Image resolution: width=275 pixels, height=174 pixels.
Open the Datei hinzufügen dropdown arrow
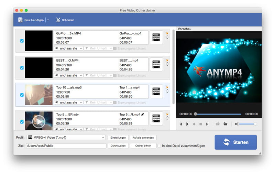[48, 20]
